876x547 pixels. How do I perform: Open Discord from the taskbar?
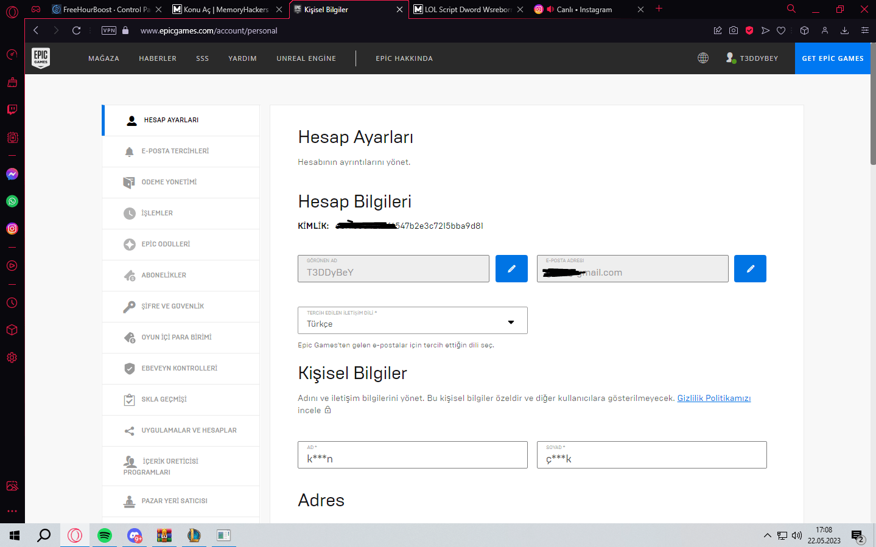coord(135,535)
